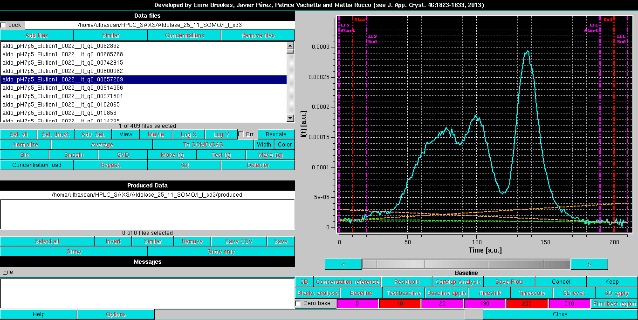Apply the Smooth function
The image size is (638, 320).
pyautogui.click(x=73, y=154)
